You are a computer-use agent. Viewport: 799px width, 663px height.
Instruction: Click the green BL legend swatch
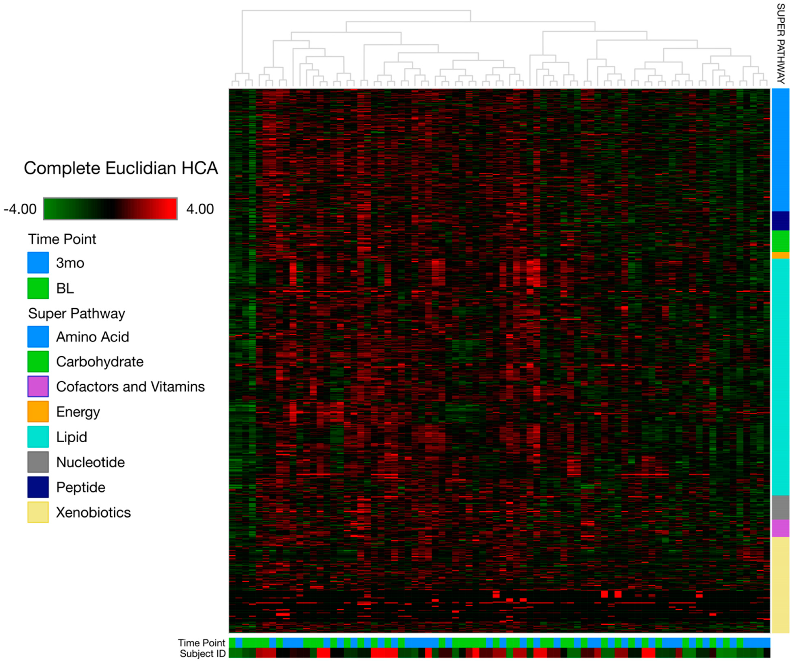(x=38, y=288)
